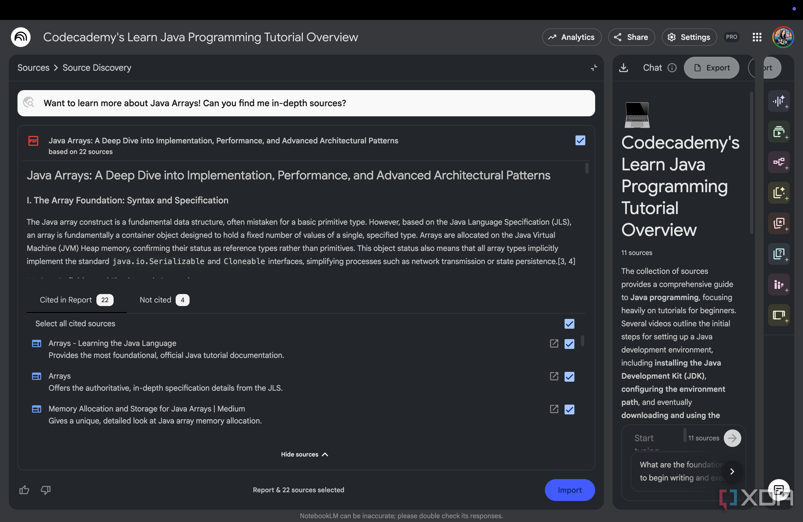Toggle Select all cited sources checkbox
The width and height of the screenshot is (803, 522).
[569, 324]
